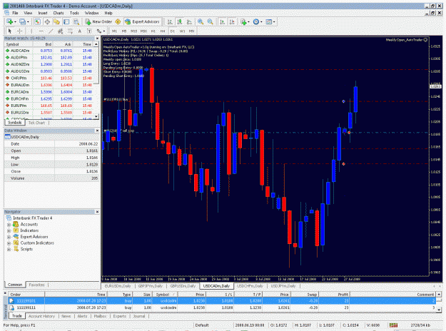
Task: Expand the Expert Advisors node in Navigator
Action: (9, 237)
